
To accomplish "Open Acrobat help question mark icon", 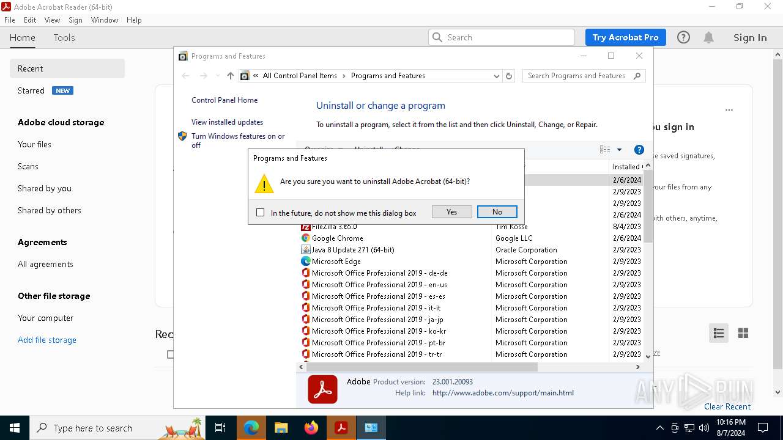I will click(683, 37).
